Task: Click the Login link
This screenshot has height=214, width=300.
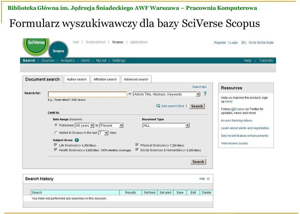Action: click(x=234, y=43)
